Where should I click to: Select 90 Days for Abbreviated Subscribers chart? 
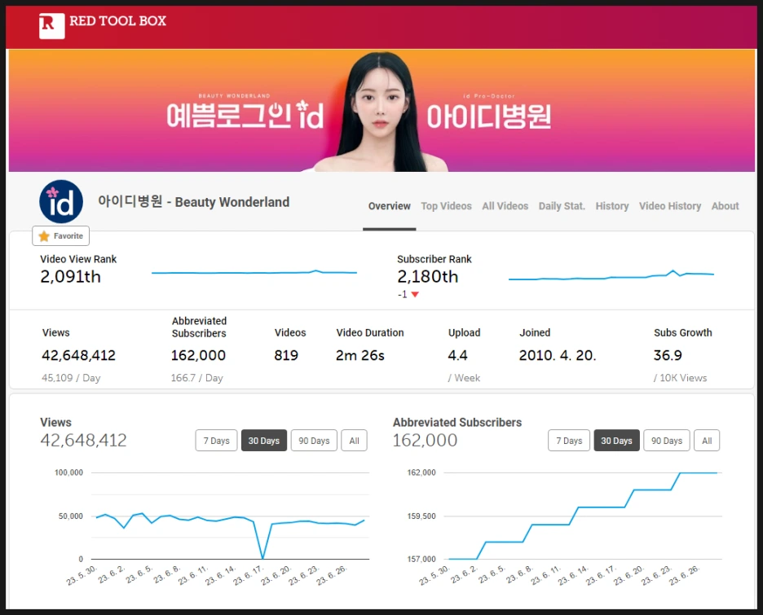(667, 441)
